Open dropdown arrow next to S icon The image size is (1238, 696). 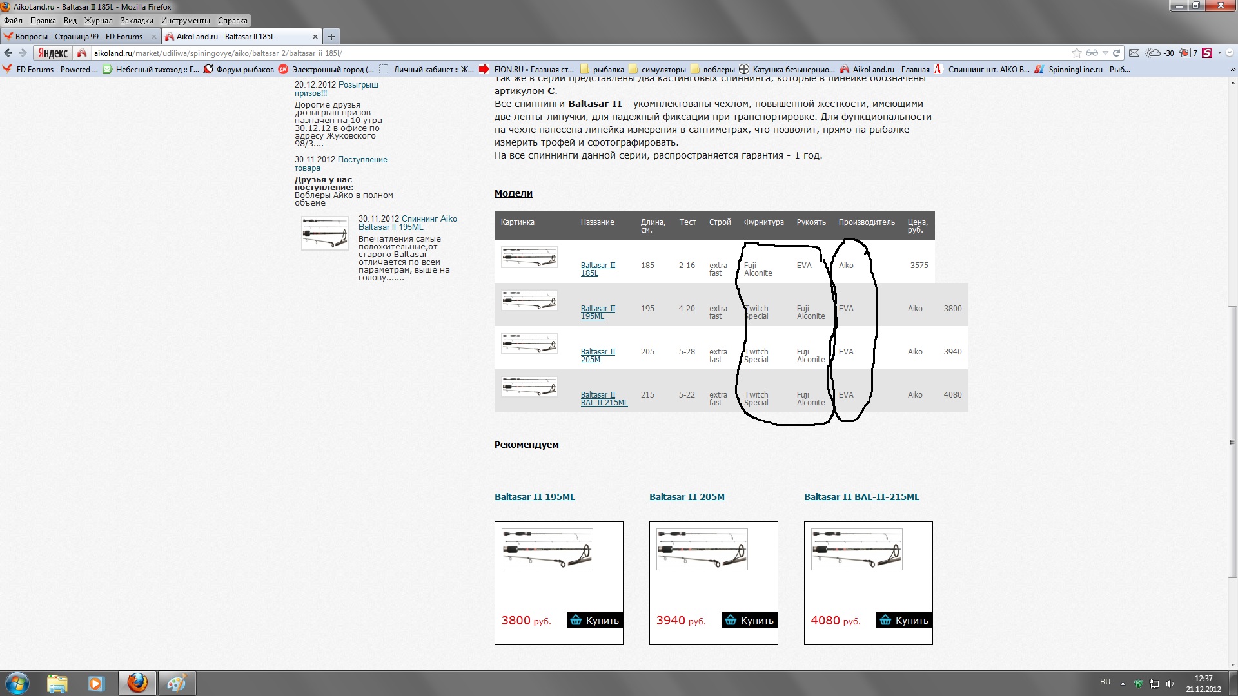1219,53
